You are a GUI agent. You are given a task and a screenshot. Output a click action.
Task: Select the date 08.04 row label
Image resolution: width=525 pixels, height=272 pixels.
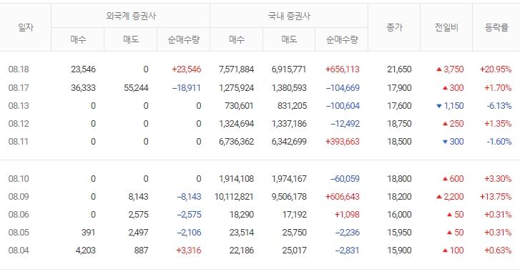click(19, 251)
